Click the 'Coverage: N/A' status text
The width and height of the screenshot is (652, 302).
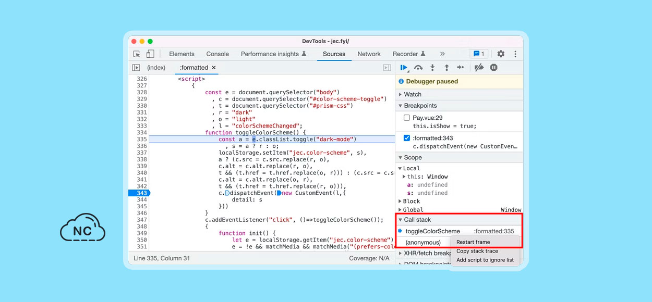[369, 258]
